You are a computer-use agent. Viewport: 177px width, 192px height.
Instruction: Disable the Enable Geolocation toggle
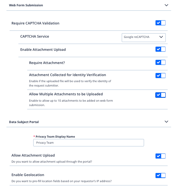pos(161,176)
